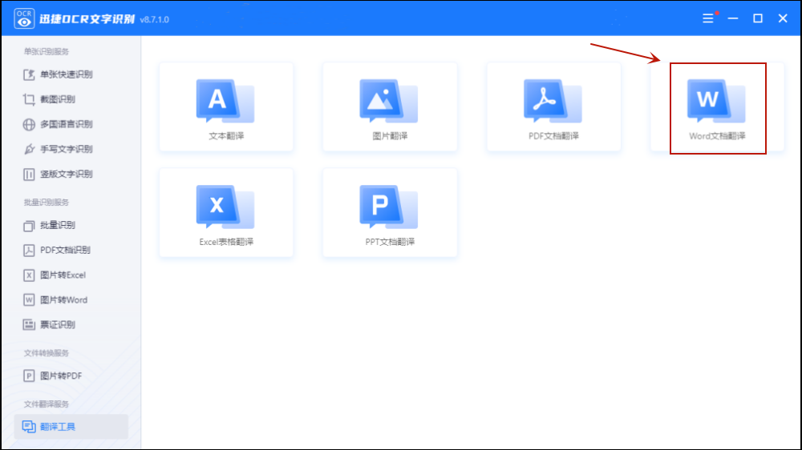Click the OCR eye app logo

pyautogui.click(x=23, y=18)
